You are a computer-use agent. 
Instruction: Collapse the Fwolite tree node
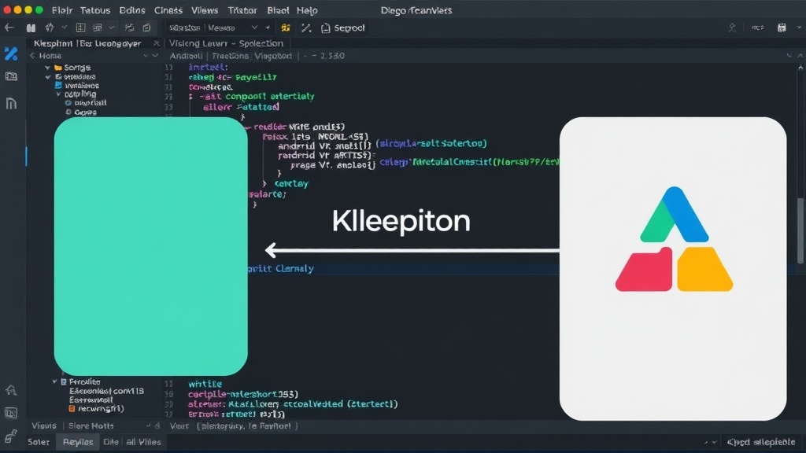[54, 381]
